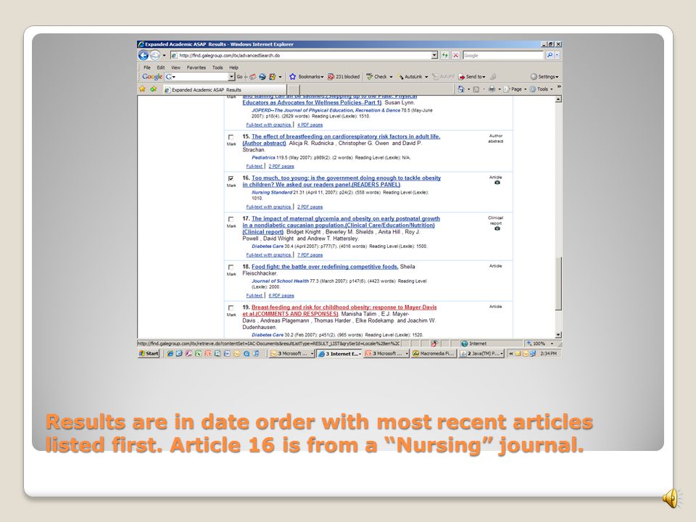Viewport: 696px width, 522px height.
Task: Click inside the Google search box at top right
Action: tap(503, 56)
